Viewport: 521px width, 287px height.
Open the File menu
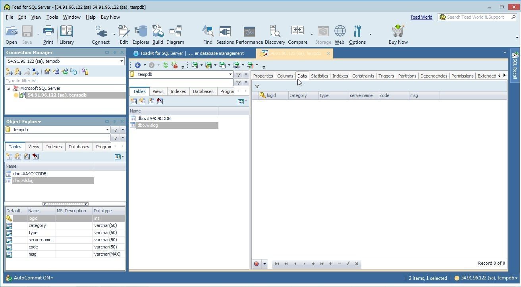(x=10, y=17)
